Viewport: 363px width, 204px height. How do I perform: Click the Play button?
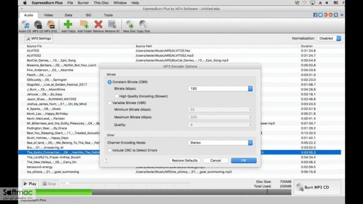point(30,184)
